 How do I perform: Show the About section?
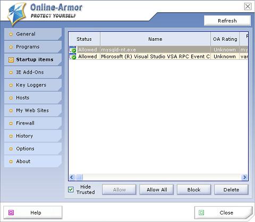pos(33,161)
